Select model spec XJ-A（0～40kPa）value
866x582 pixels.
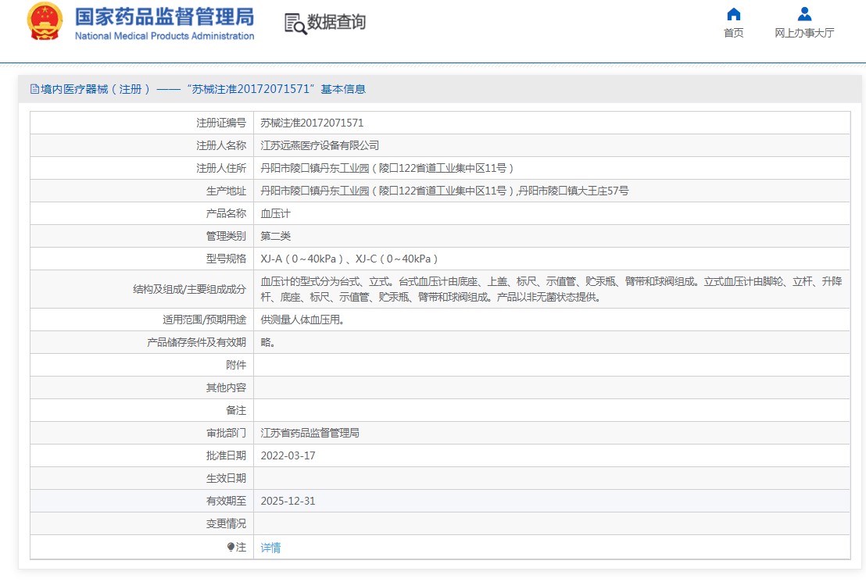coord(349,259)
